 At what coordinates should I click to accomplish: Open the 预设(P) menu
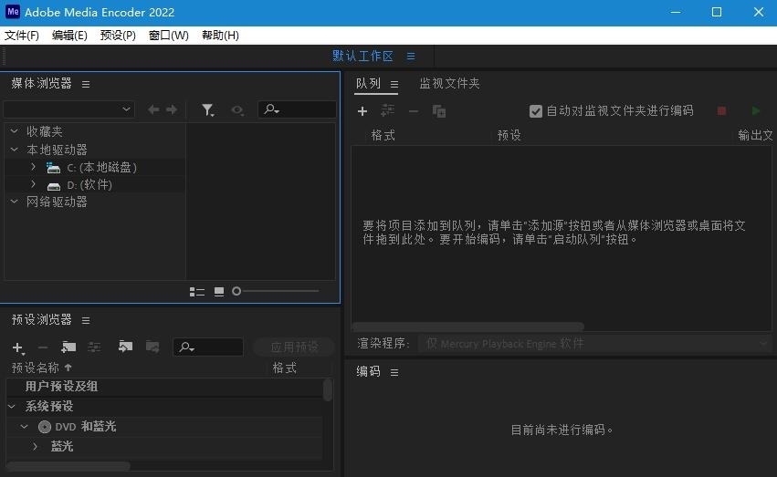tap(118, 36)
